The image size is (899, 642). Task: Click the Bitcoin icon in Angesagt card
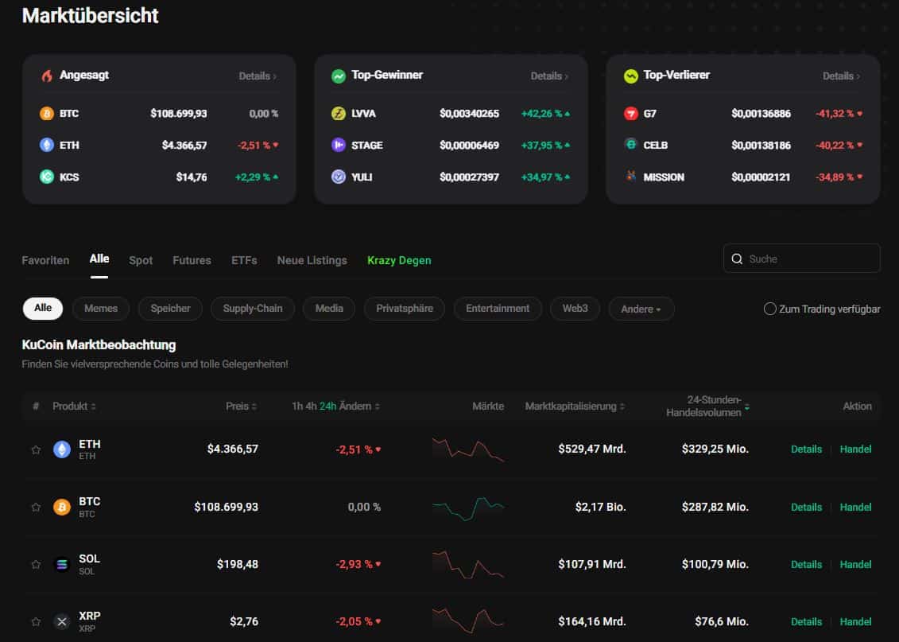tap(47, 114)
